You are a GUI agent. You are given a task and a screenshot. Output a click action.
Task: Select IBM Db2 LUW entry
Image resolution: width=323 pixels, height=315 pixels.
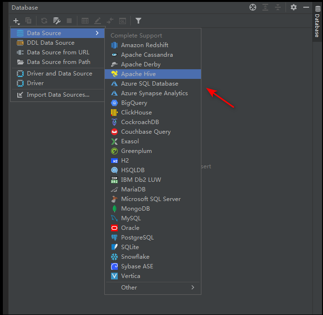coord(153,180)
